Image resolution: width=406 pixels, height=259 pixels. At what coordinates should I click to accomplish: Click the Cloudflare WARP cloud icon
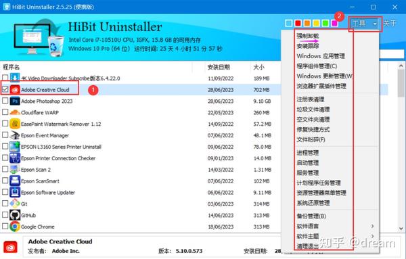(x=15, y=112)
